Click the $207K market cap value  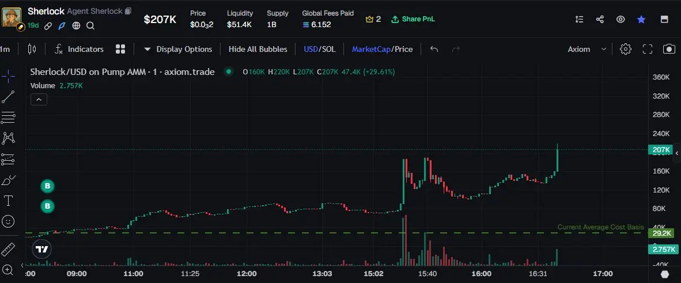[160, 19]
